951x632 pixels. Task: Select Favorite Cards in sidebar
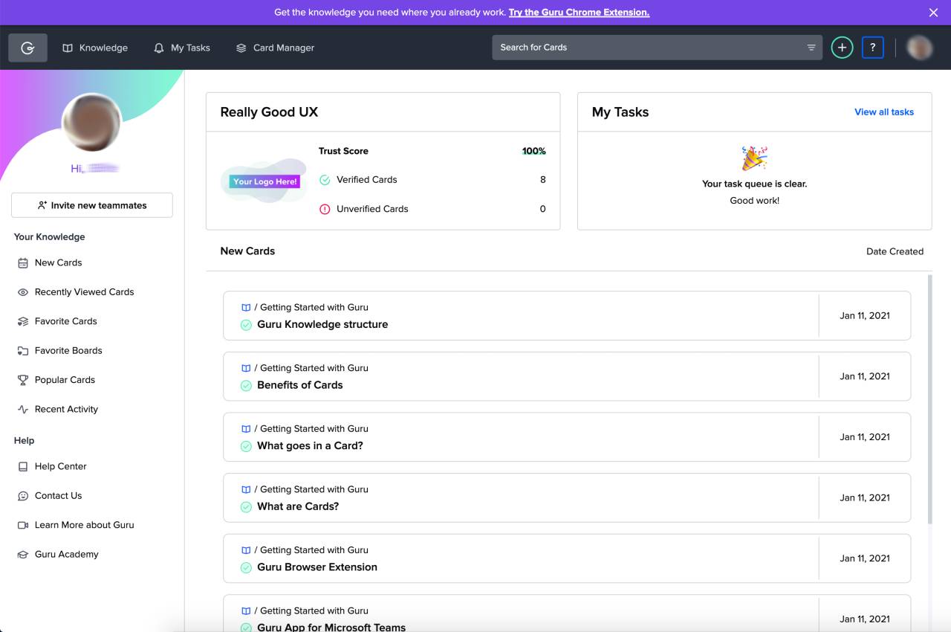57,321
